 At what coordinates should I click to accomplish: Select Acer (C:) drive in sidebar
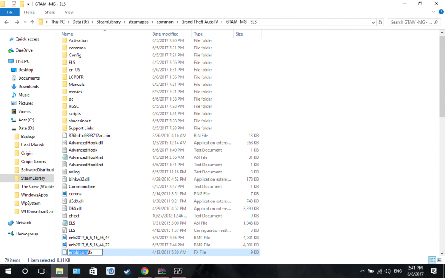[x=26, y=120]
